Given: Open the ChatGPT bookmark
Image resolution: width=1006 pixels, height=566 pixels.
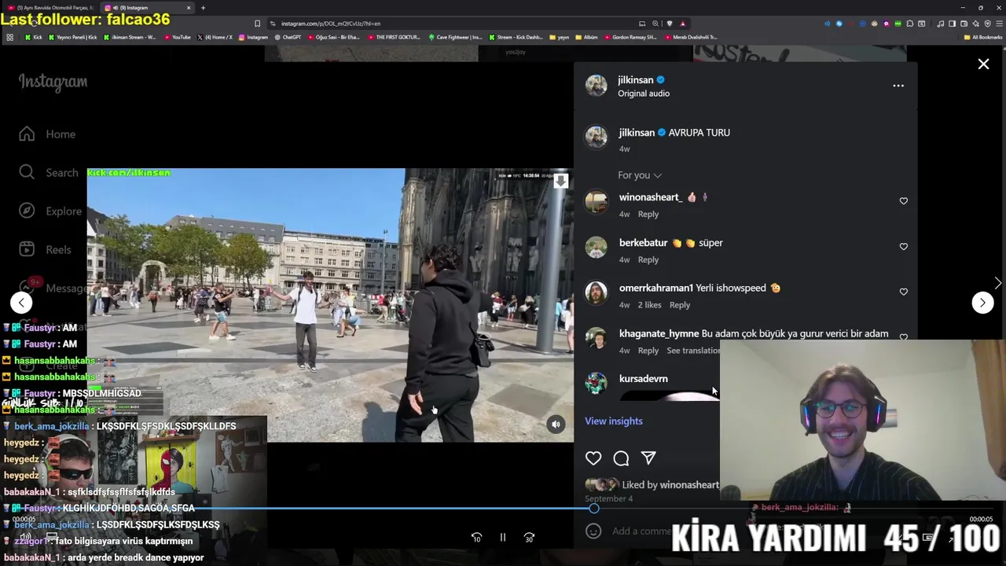Looking at the screenshot, I should tap(287, 37).
